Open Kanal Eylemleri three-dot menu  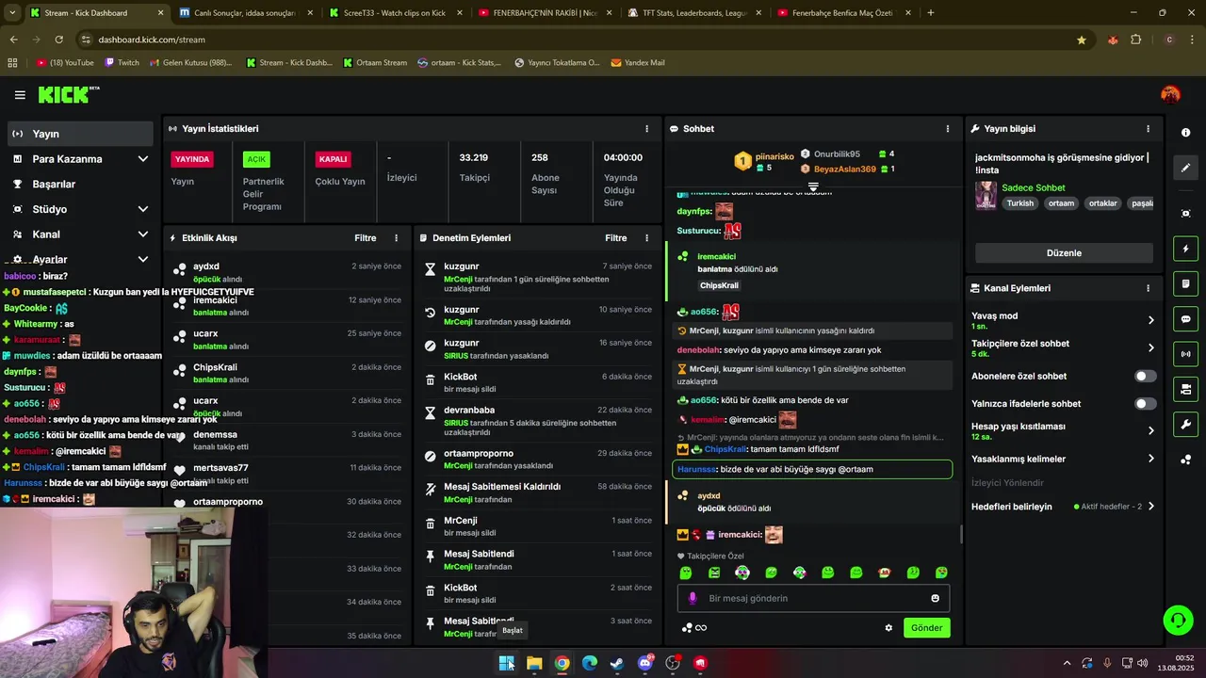(1148, 288)
